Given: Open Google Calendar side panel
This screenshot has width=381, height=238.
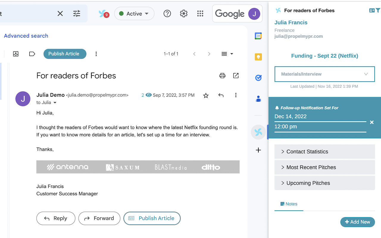Looking at the screenshot, I should (258, 36).
